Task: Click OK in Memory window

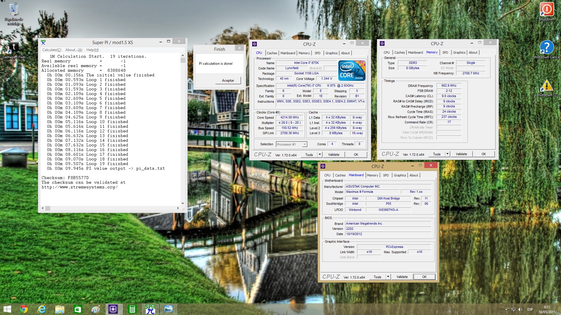Action: click(x=484, y=154)
